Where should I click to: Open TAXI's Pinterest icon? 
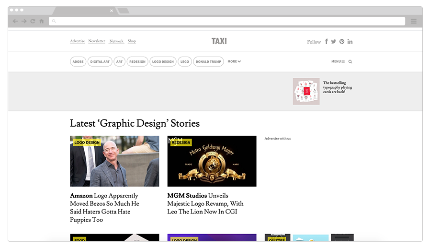pyautogui.click(x=342, y=41)
